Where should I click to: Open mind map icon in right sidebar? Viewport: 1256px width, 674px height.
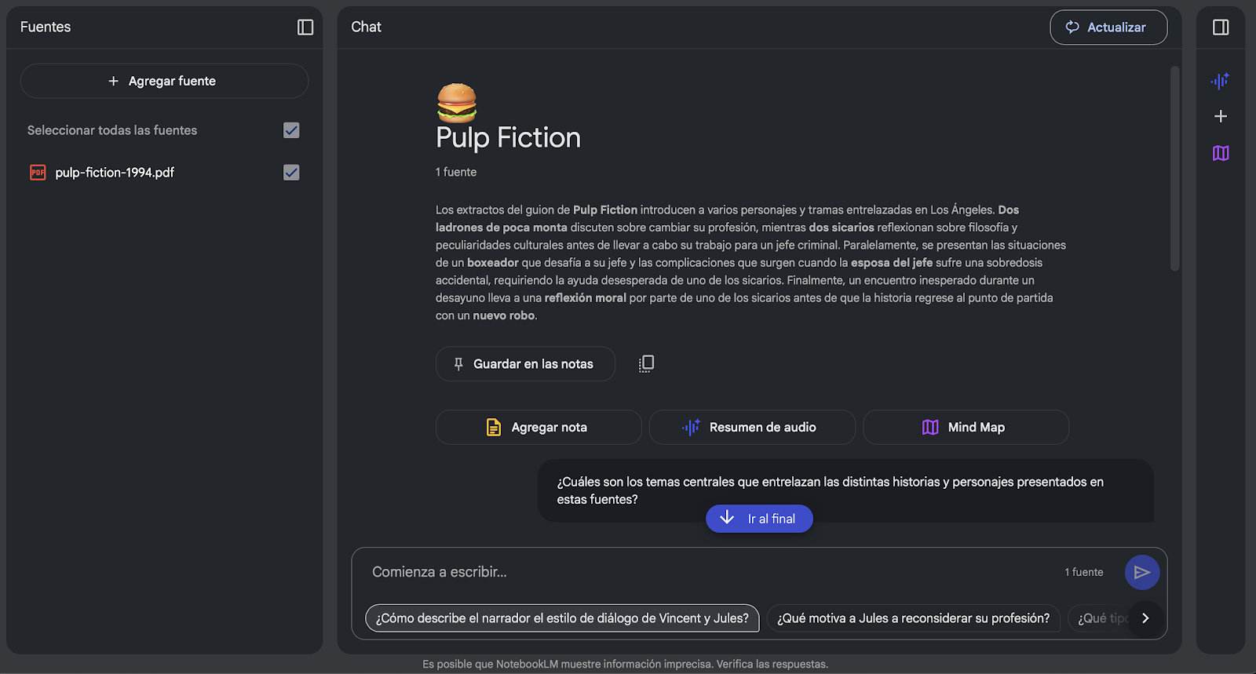click(1221, 153)
